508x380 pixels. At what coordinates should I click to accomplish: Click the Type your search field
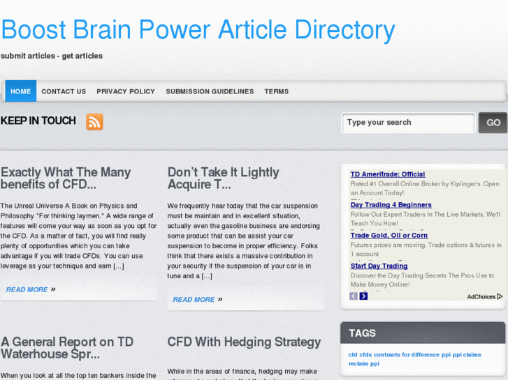408,123
